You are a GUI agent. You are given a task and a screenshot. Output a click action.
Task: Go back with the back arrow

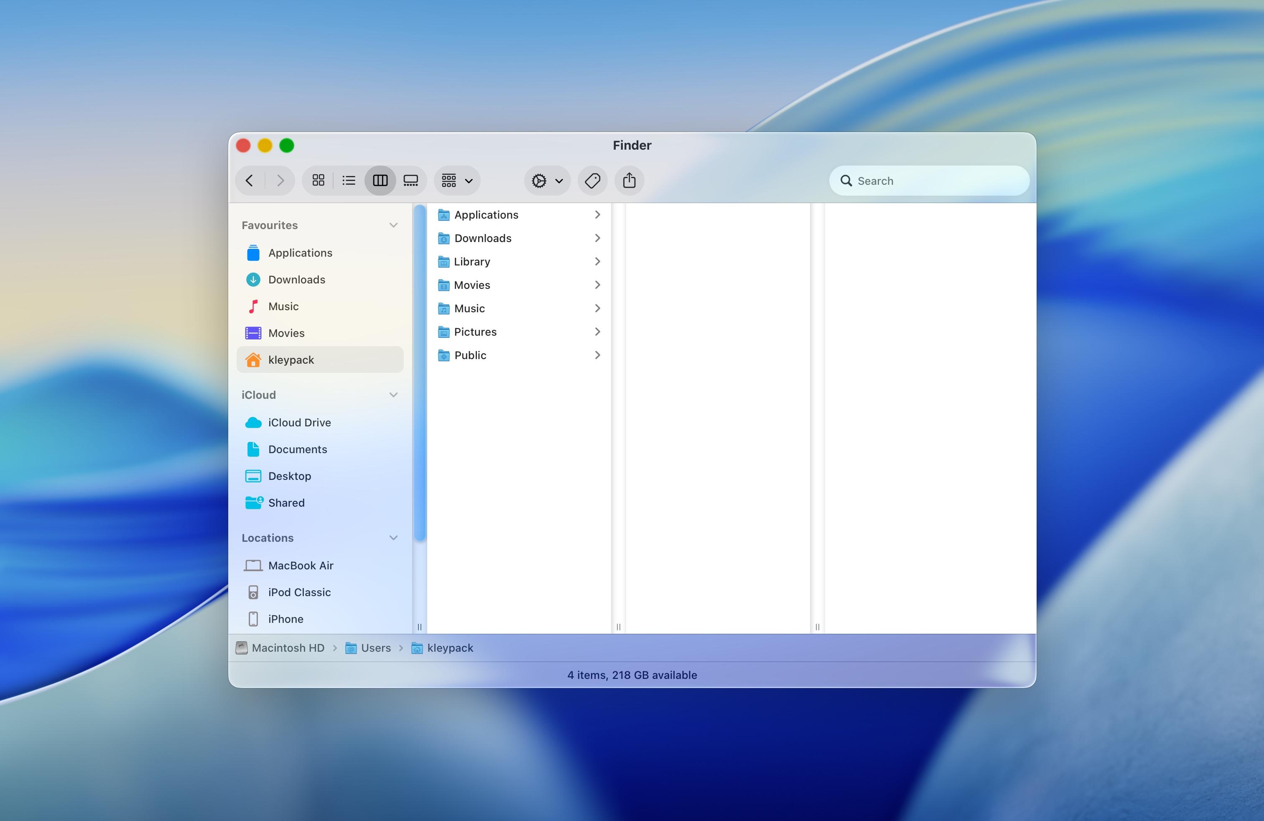coord(249,181)
